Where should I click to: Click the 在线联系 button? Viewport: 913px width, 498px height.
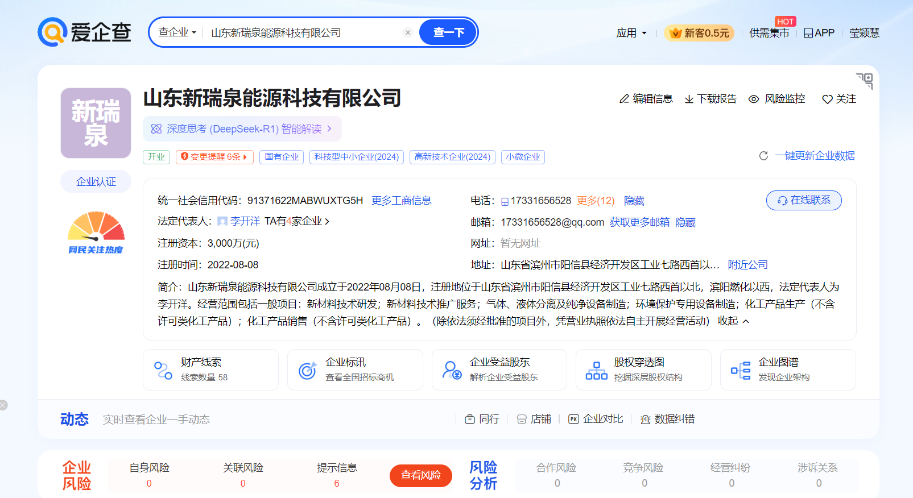(x=804, y=200)
